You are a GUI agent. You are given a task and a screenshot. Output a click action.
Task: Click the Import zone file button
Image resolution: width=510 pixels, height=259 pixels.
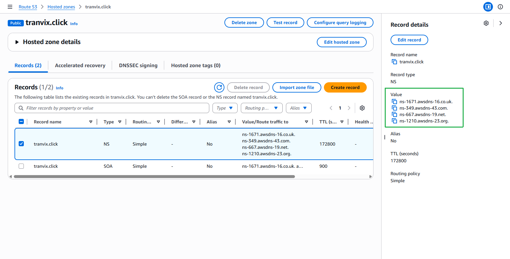tap(297, 87)
